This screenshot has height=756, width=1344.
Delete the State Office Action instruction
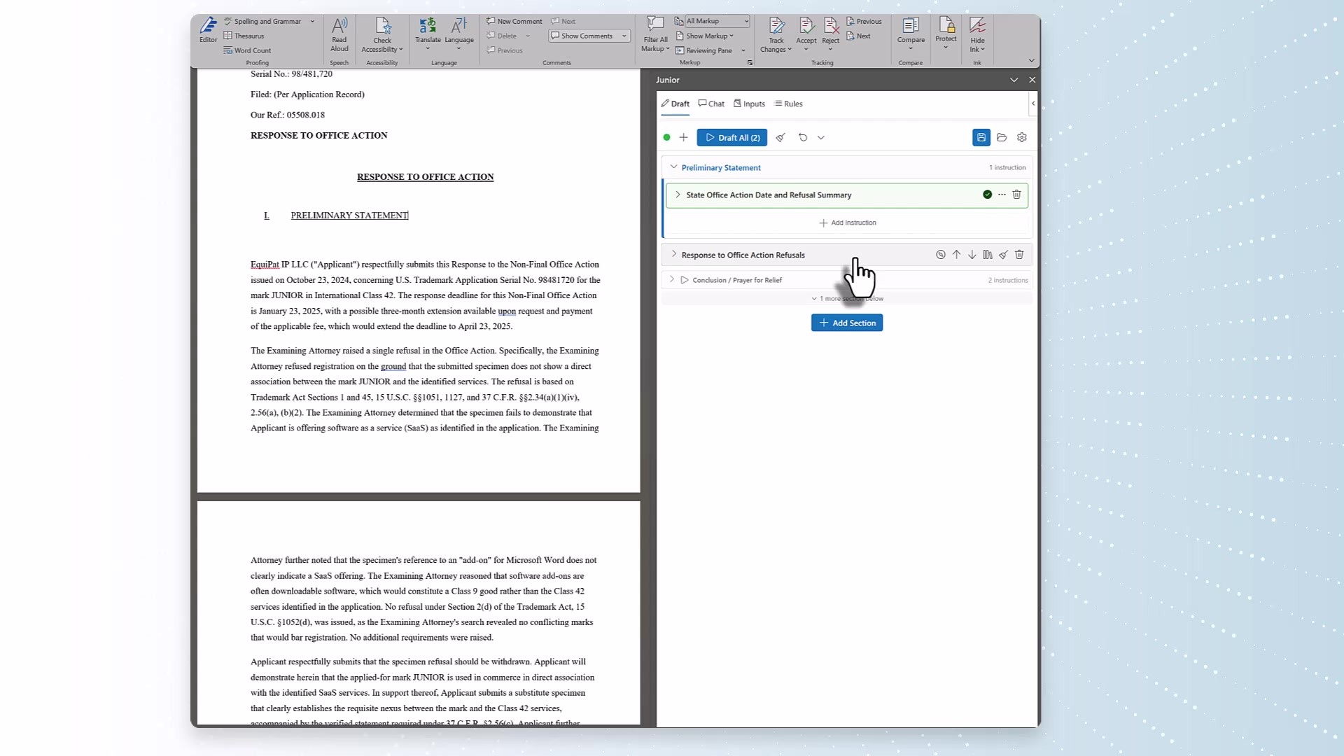1016,195
